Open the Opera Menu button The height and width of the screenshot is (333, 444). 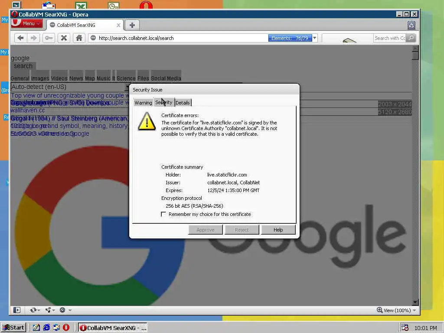click(x=27, y=23)
